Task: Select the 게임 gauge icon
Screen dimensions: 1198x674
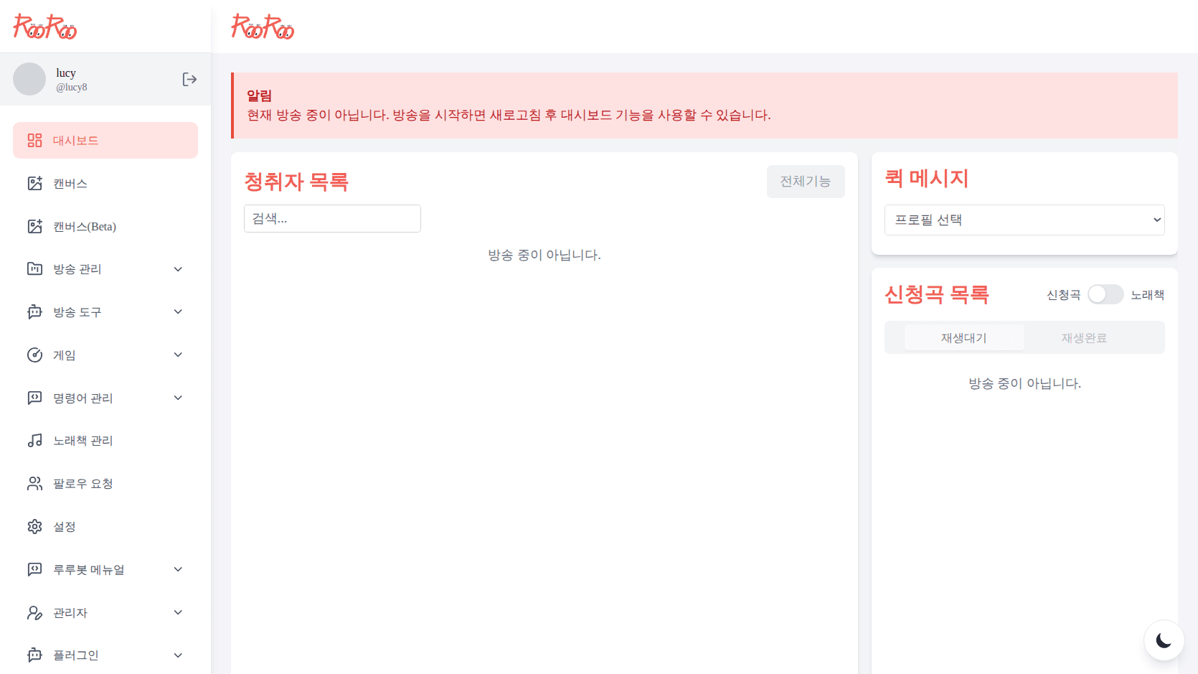Action: [34, 355]
